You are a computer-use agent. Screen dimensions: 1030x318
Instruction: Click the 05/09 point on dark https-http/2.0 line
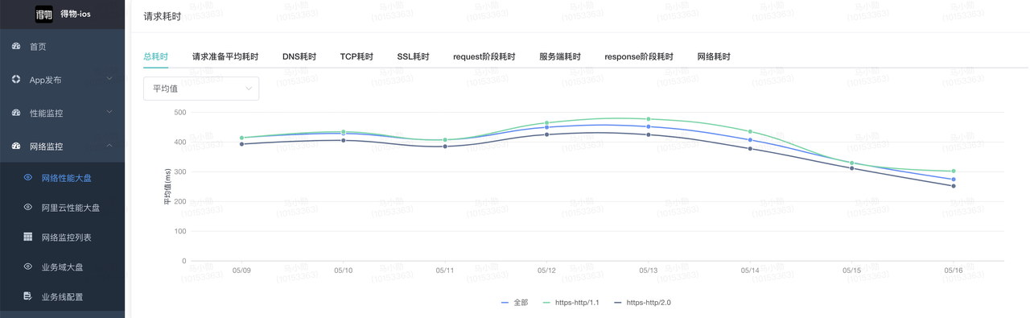(241, 144)
